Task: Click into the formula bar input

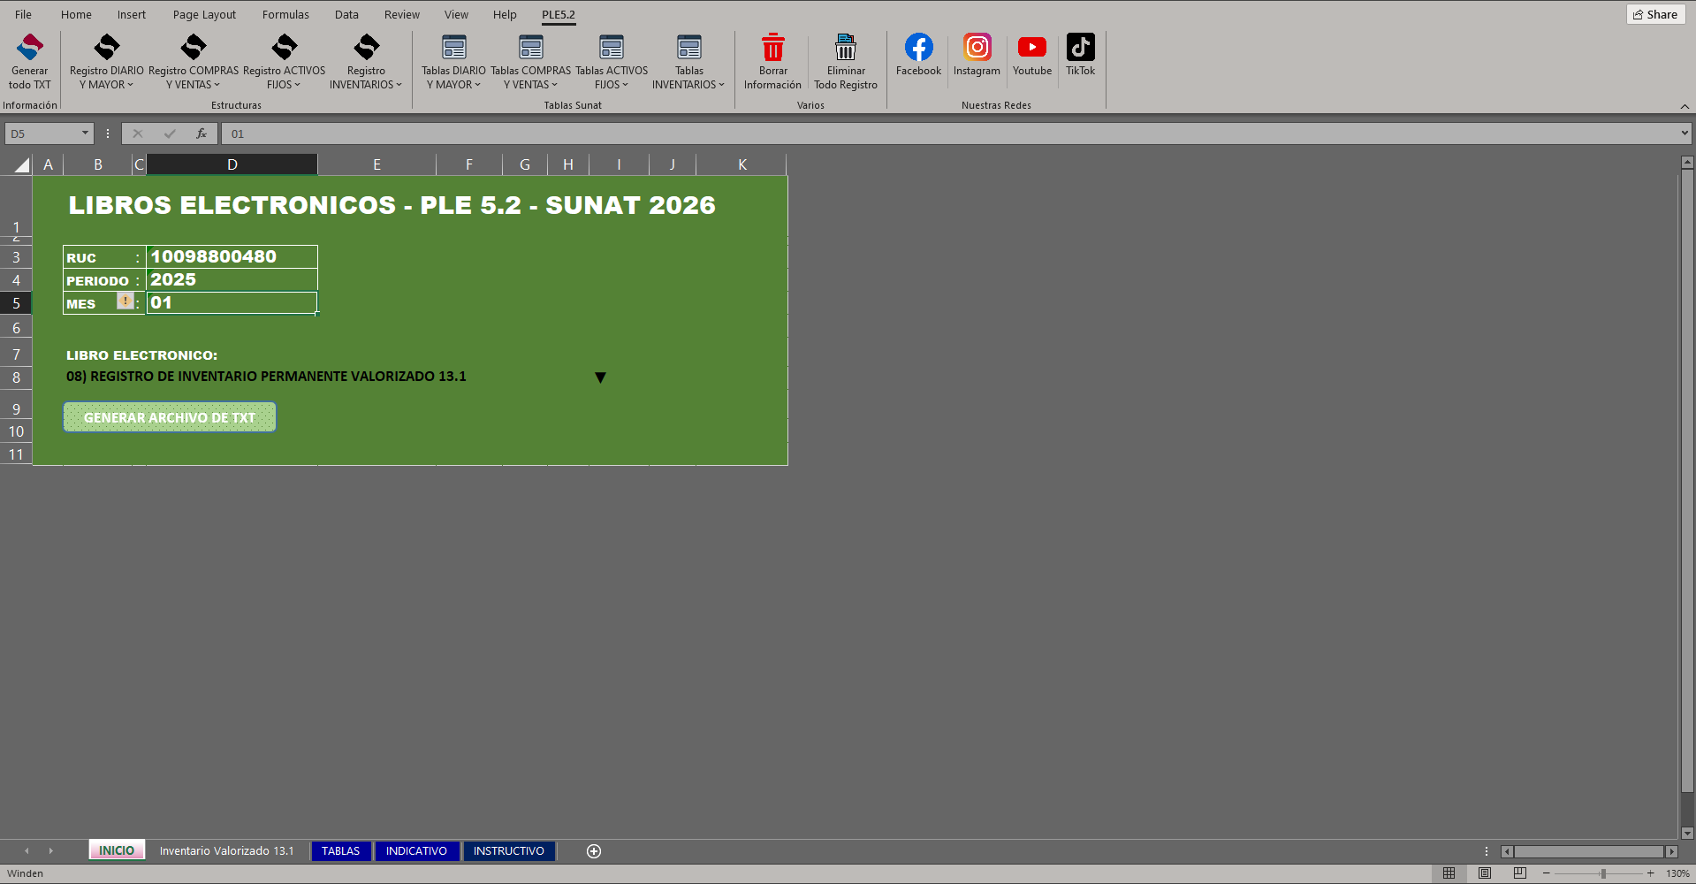Action: point(950,133)
